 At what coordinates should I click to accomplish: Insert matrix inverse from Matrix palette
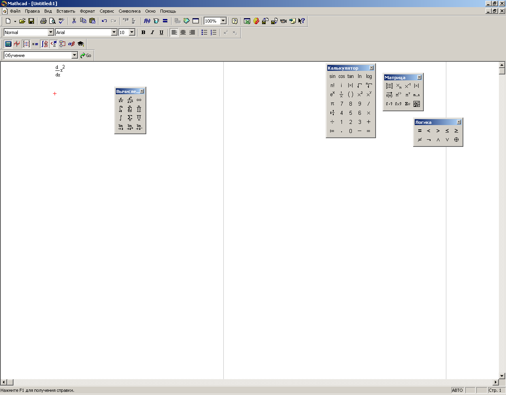408,86
